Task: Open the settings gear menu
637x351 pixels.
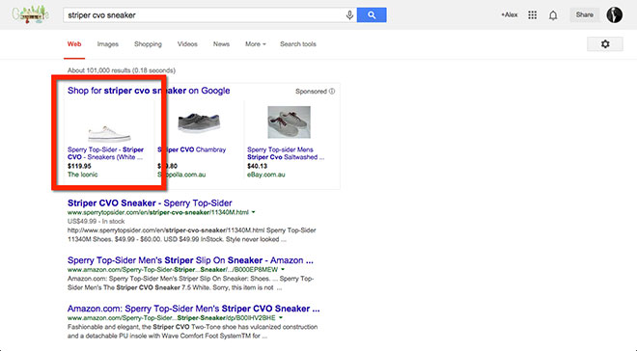Action: click(605, 43)
